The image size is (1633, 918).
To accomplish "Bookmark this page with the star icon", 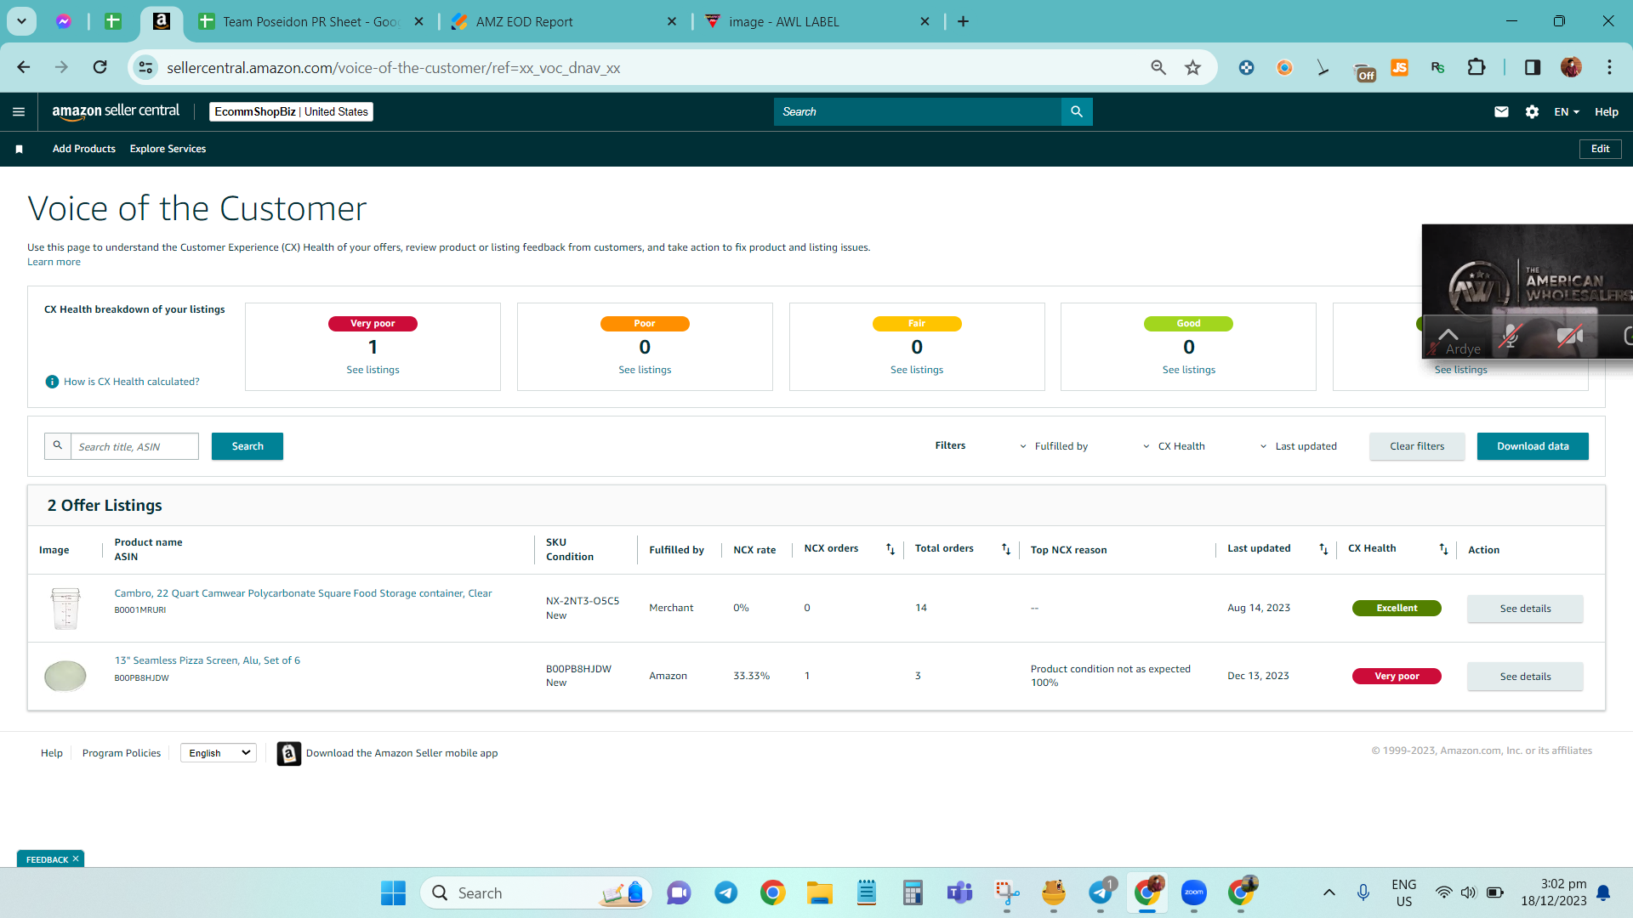I will point(1192,67).
